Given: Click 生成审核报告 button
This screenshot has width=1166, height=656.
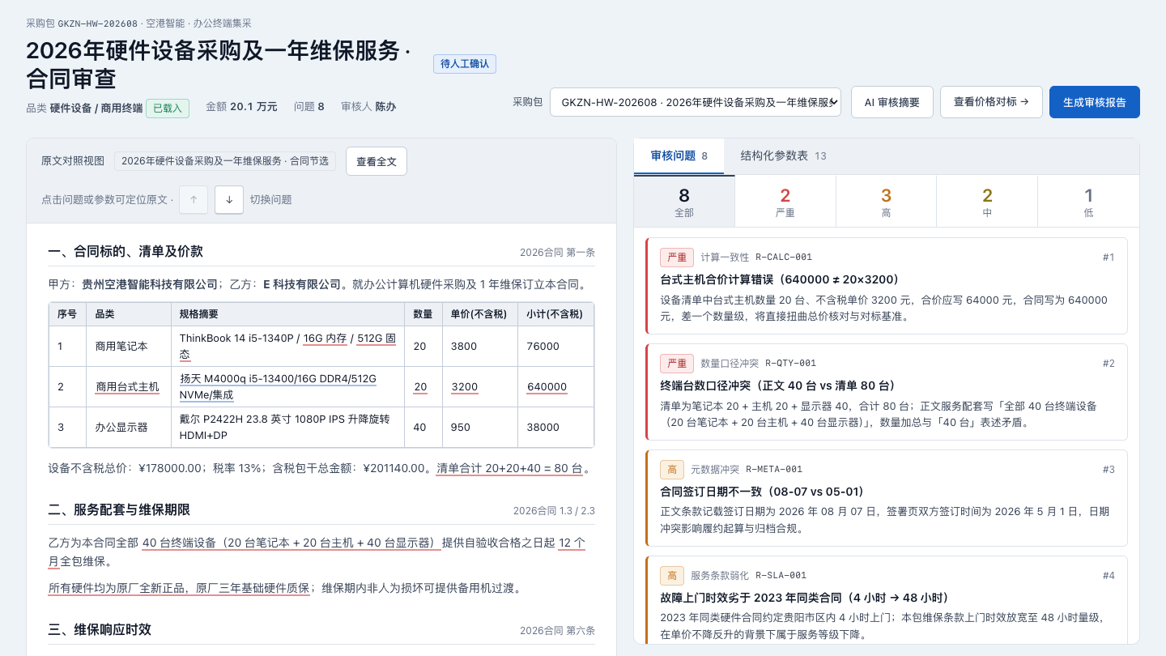Looking at the screenshot, I should (x=1095, y=102).
